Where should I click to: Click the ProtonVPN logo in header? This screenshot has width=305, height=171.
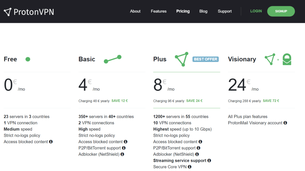(x=29, y=12)
